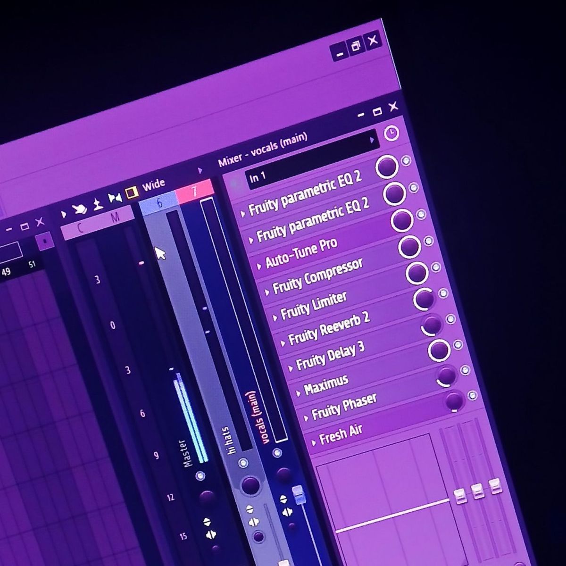Select the M (master) track header

(116, 216)
